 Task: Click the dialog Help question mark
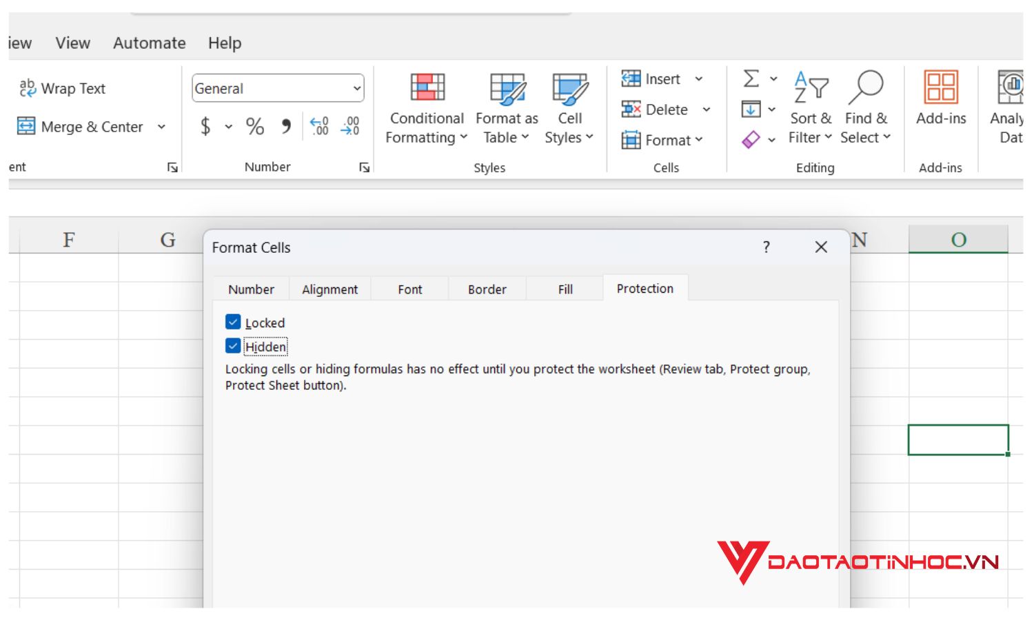(766, 247)
